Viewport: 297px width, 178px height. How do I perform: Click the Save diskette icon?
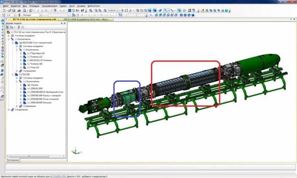[x=14, y=11]
